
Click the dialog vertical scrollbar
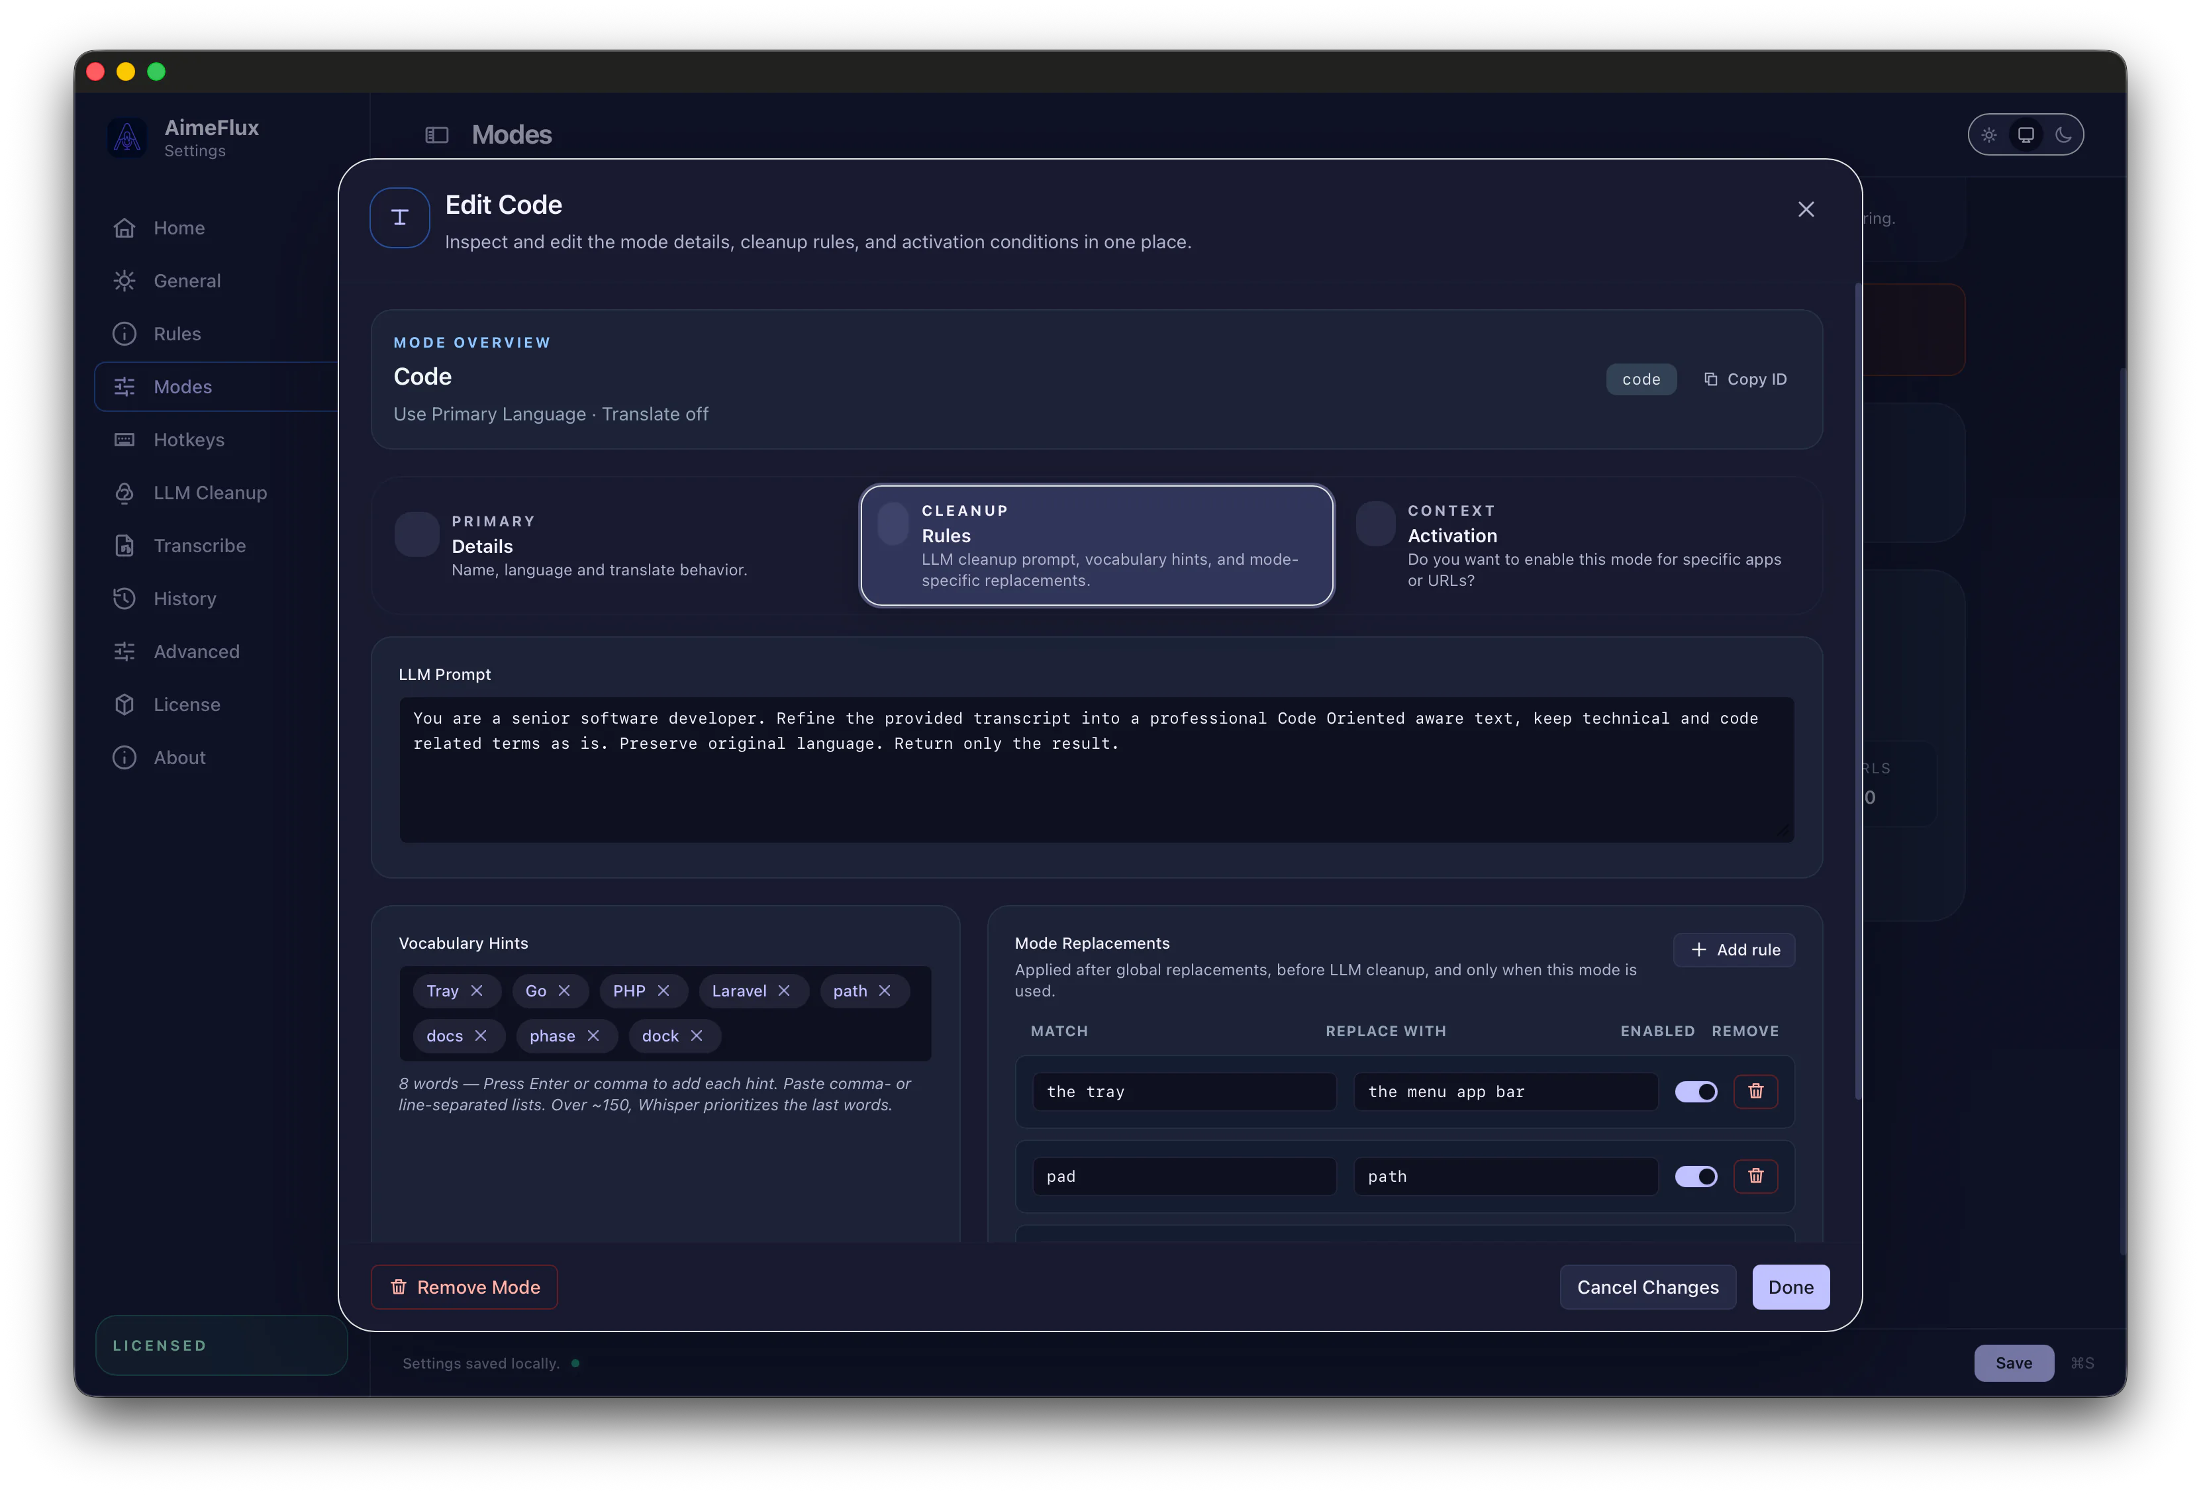point(1858,691)
